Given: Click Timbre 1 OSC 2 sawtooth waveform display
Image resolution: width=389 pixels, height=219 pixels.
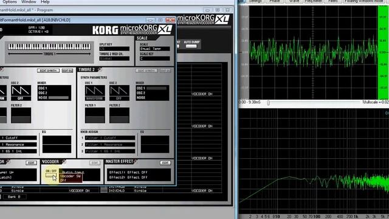Looking at the screenshot, I should pos(21,92).
